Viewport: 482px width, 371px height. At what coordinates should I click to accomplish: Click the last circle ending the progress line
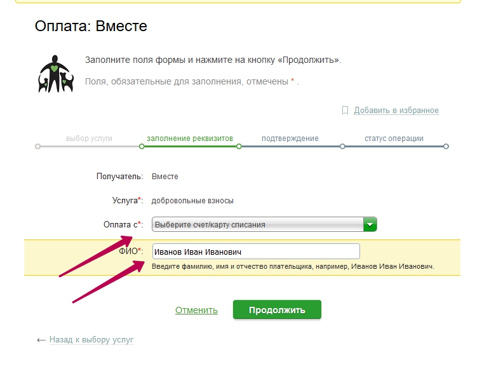click(x=446, y=146)
